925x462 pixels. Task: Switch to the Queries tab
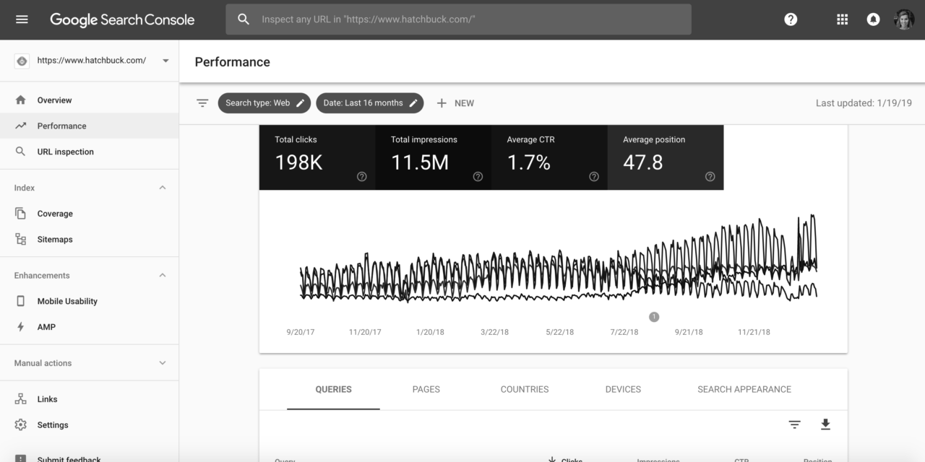[333, 389]
